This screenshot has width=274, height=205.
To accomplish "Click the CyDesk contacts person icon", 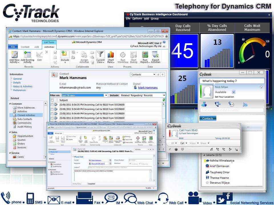I will click(x=204, y=104).
